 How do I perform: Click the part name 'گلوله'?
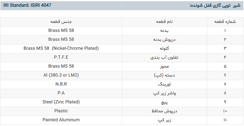click(164, 48)
